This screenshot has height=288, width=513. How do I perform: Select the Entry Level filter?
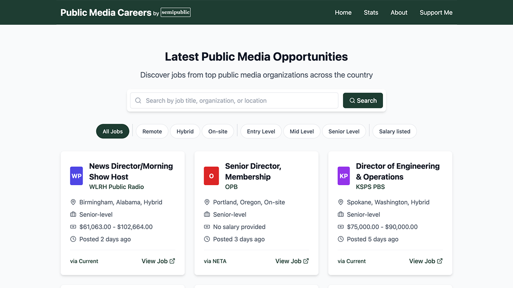click(261, 131)
